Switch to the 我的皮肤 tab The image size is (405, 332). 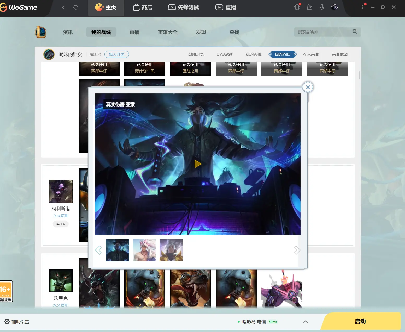click(282, 54)
